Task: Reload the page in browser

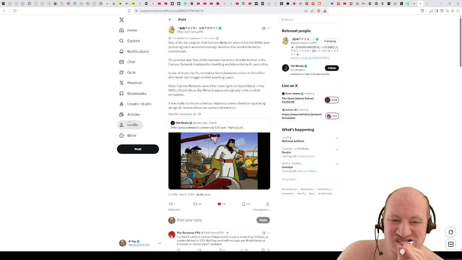Action: [15, 11]
